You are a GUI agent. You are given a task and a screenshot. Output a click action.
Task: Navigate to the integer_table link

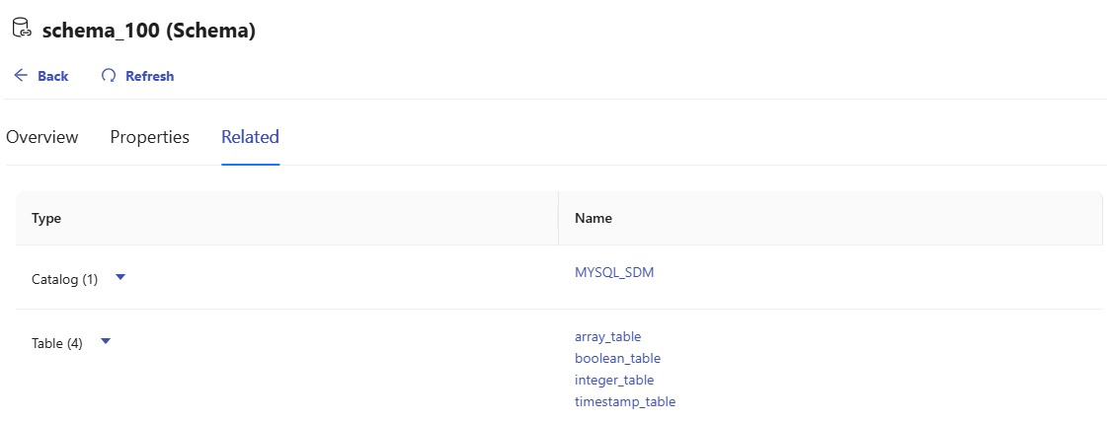[614, 380]
